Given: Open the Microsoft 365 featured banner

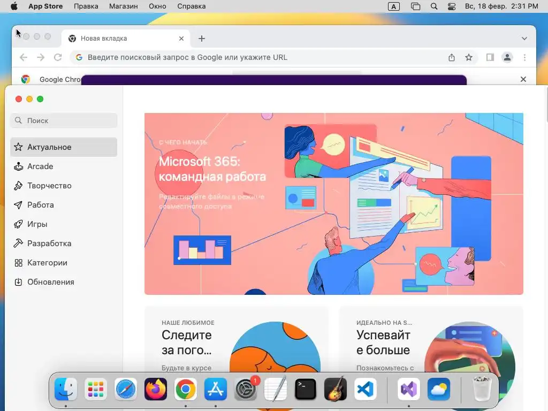Looking at the screenshot, I should pyautogui.click(x=334, y=204).
